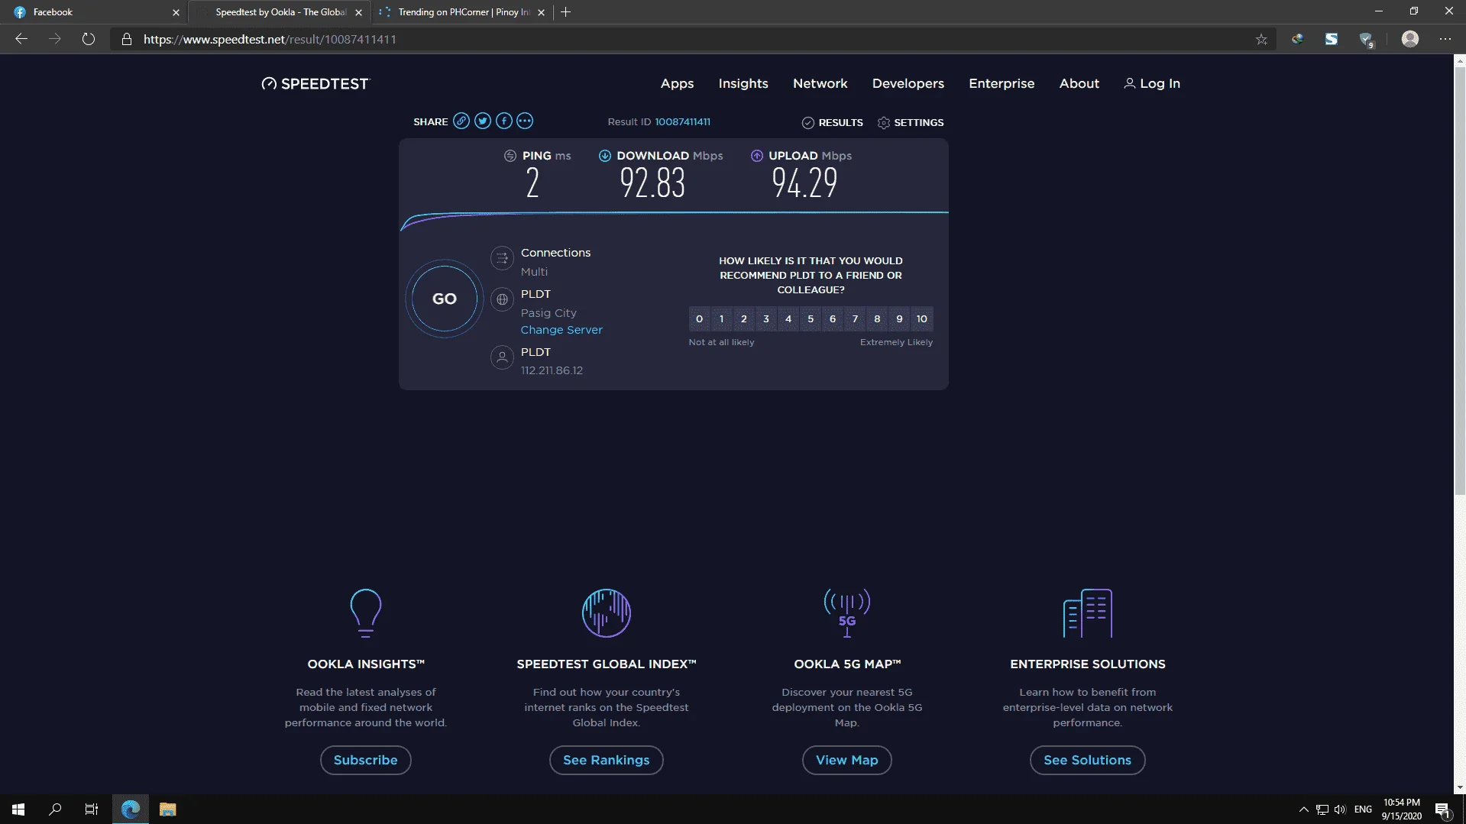Share result on Facebook icon
The height and width of the screenshot is (824, 1466).
pyautogui.click(x=504, y=121)
